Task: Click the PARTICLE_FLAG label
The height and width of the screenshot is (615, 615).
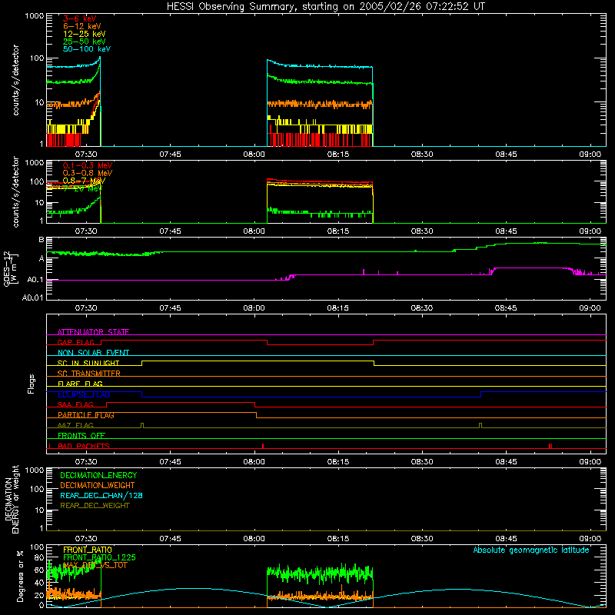Action: coord(85,415)
